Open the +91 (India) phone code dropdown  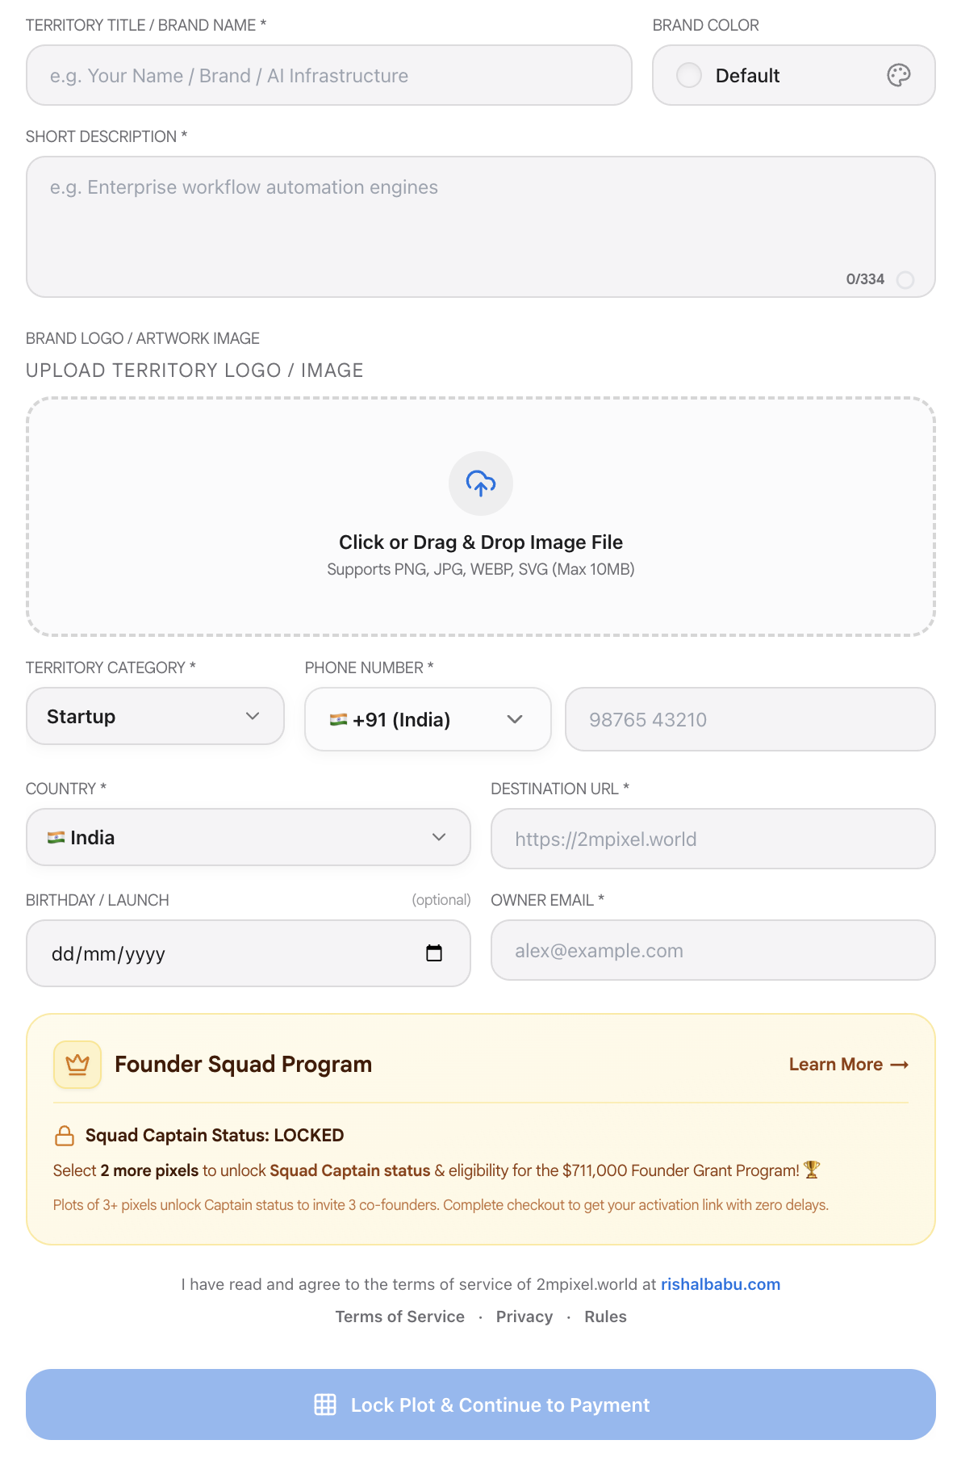click(428, 719)
